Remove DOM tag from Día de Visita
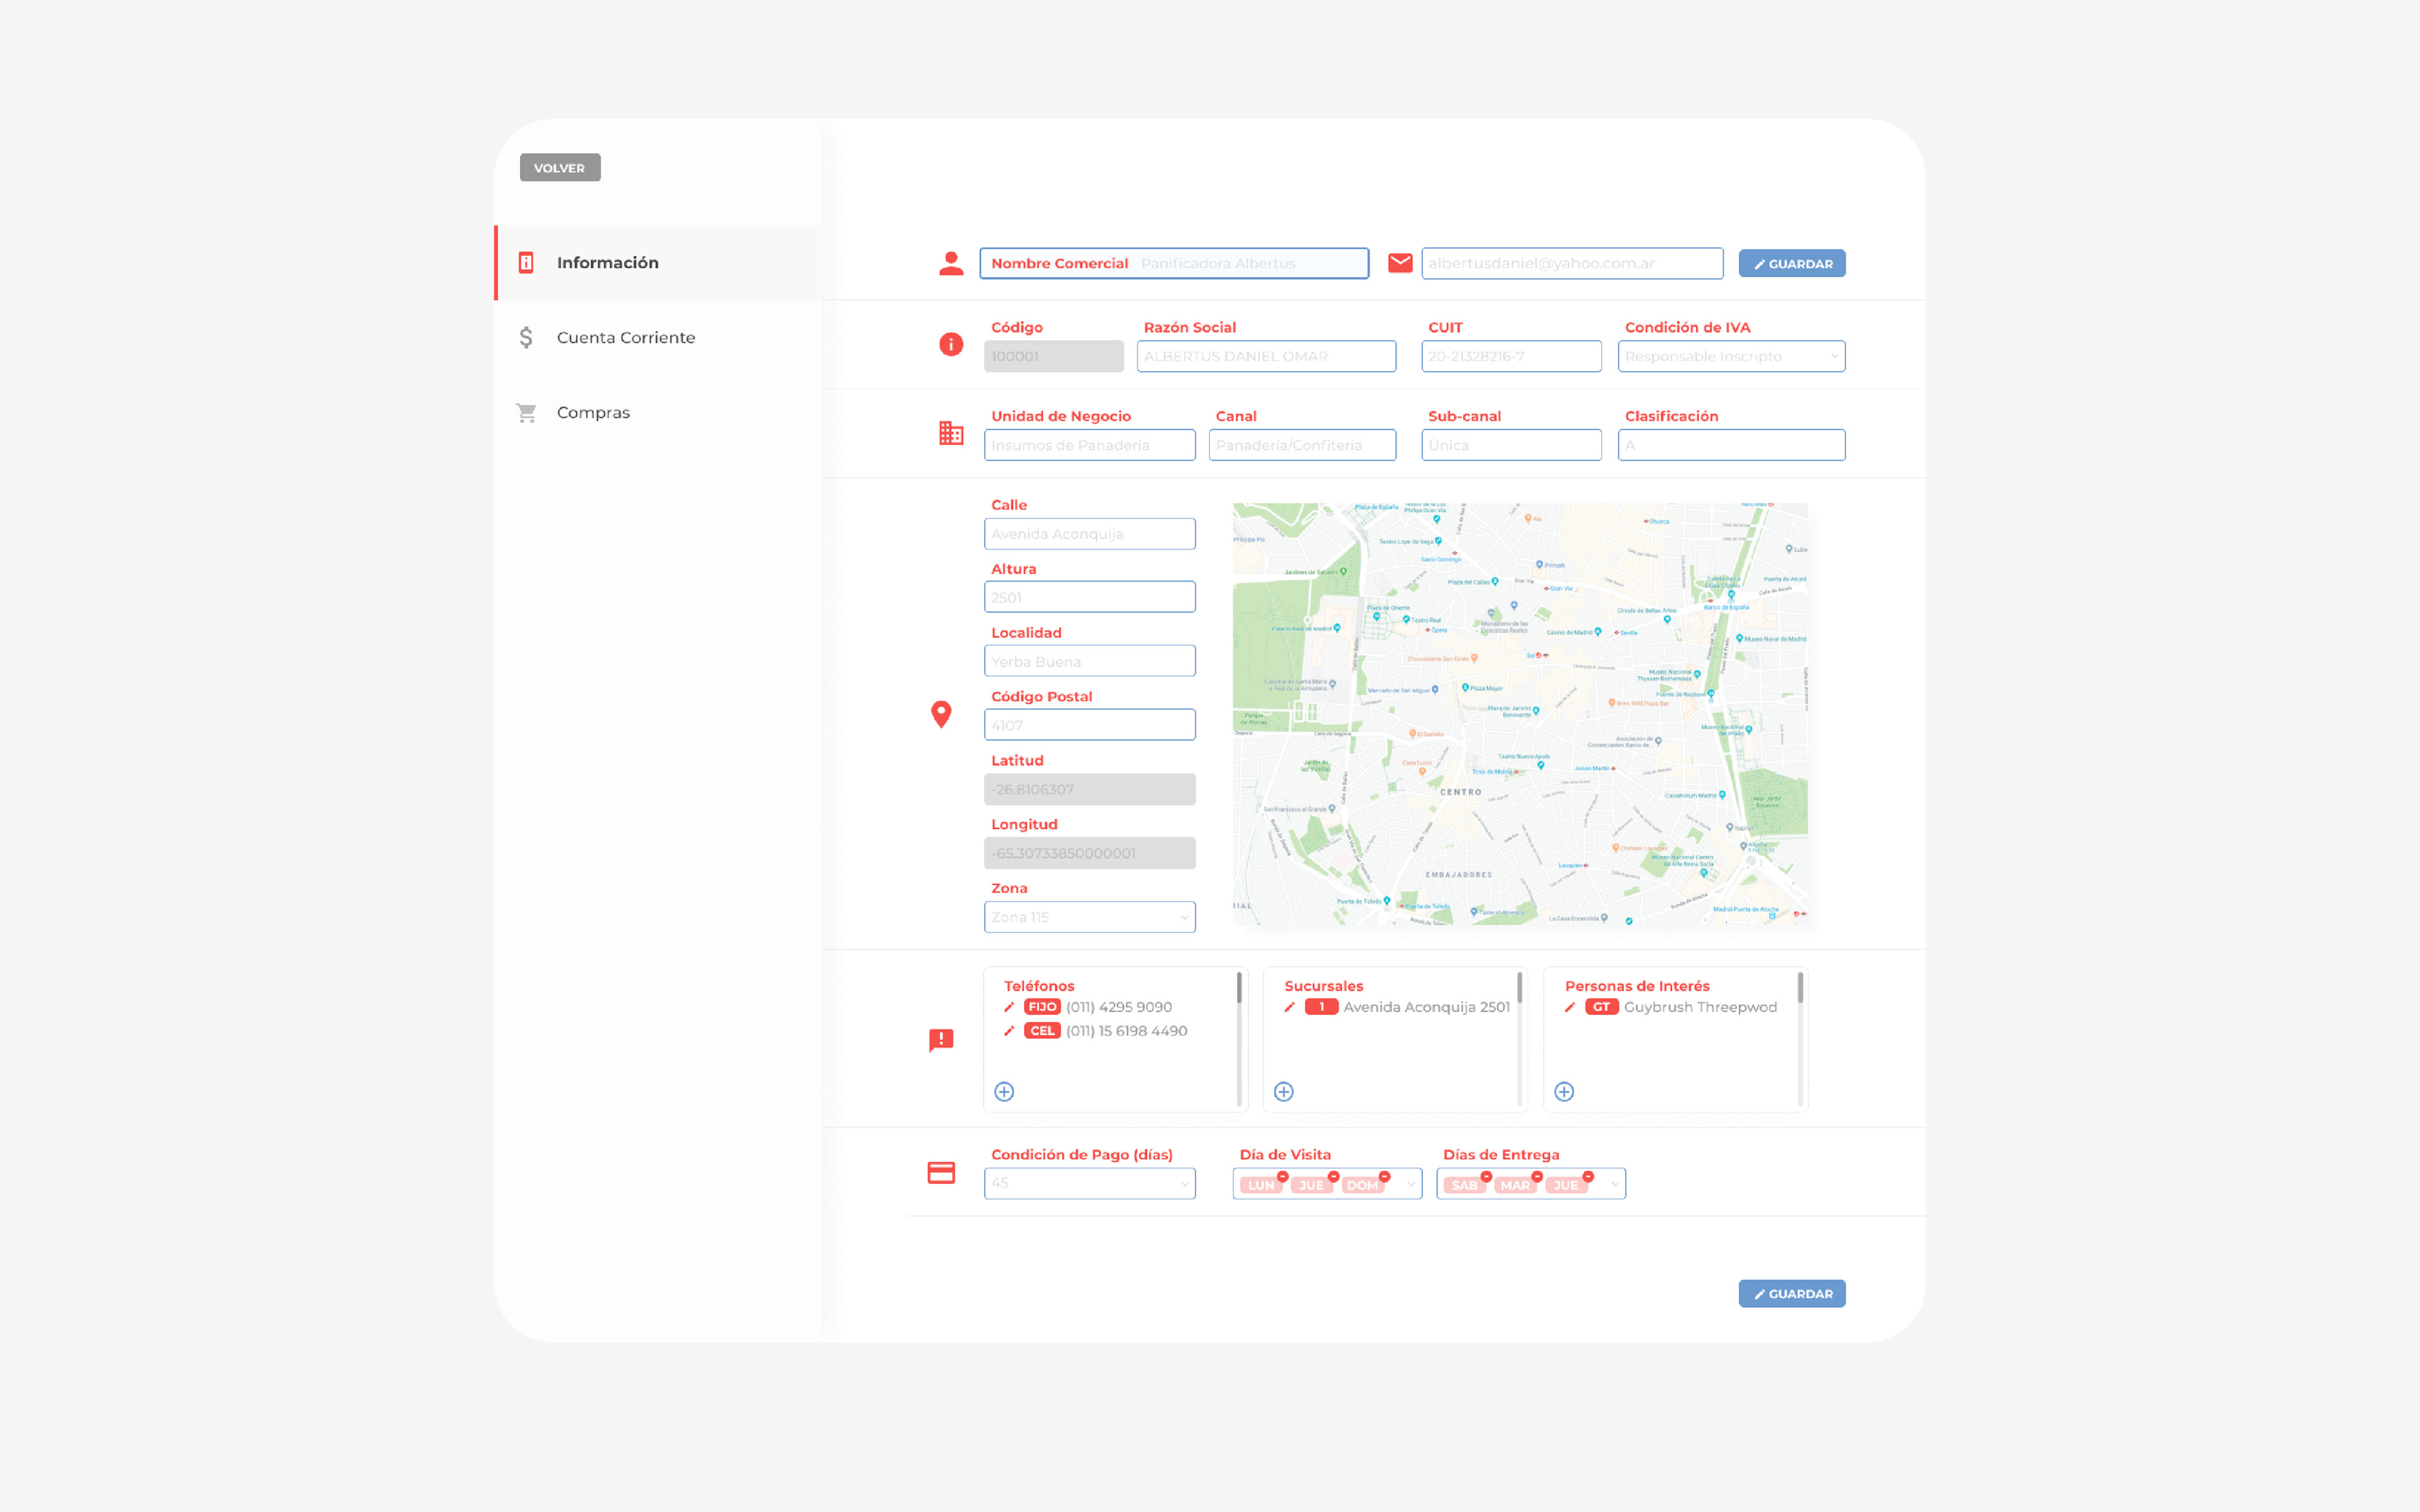This screenshot has width=2420, height=1512. 1384,1177
